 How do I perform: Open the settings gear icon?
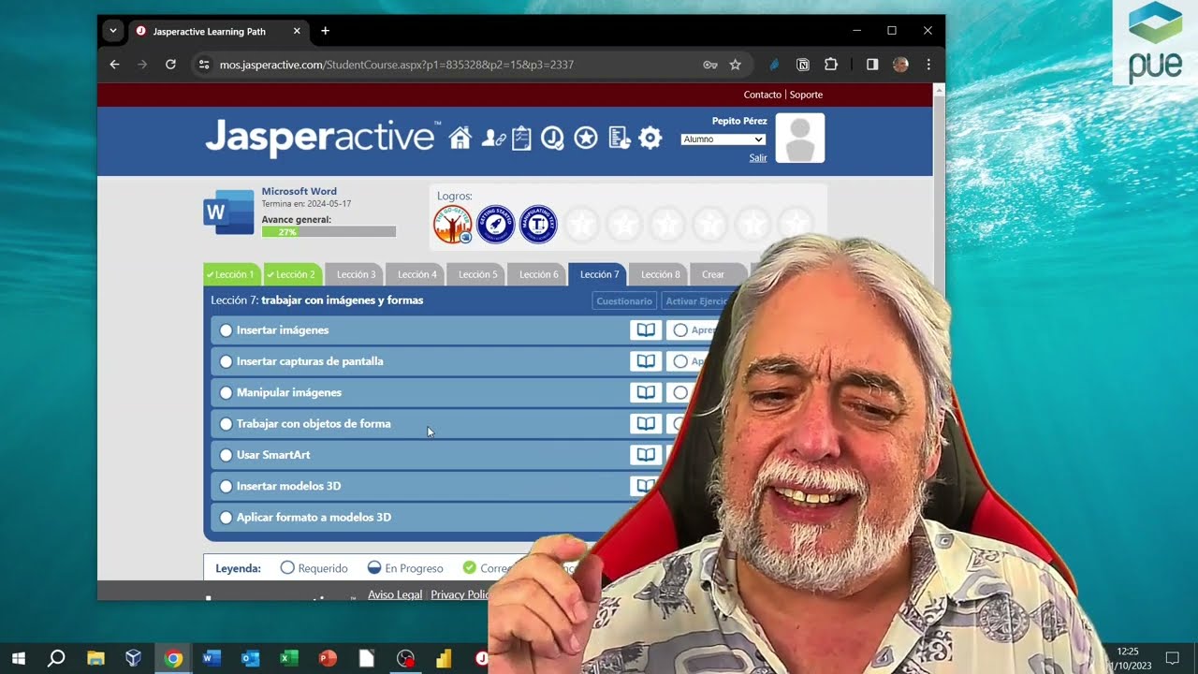pos(650,139)
